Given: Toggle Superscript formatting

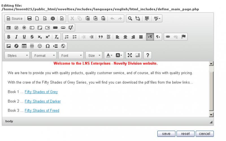Looking at the screenshot, I should (47, 37).
